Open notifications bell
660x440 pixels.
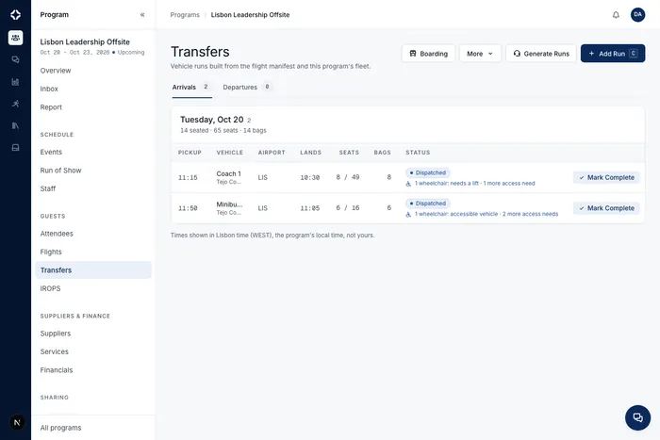pos(616,15)
